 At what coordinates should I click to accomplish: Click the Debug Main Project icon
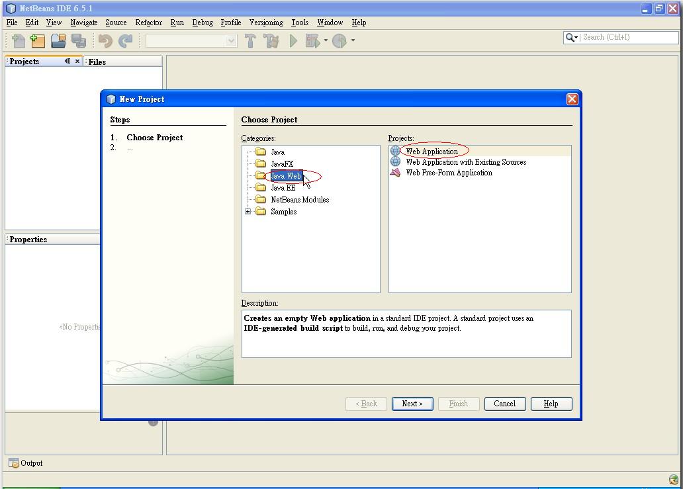point(312,40)
